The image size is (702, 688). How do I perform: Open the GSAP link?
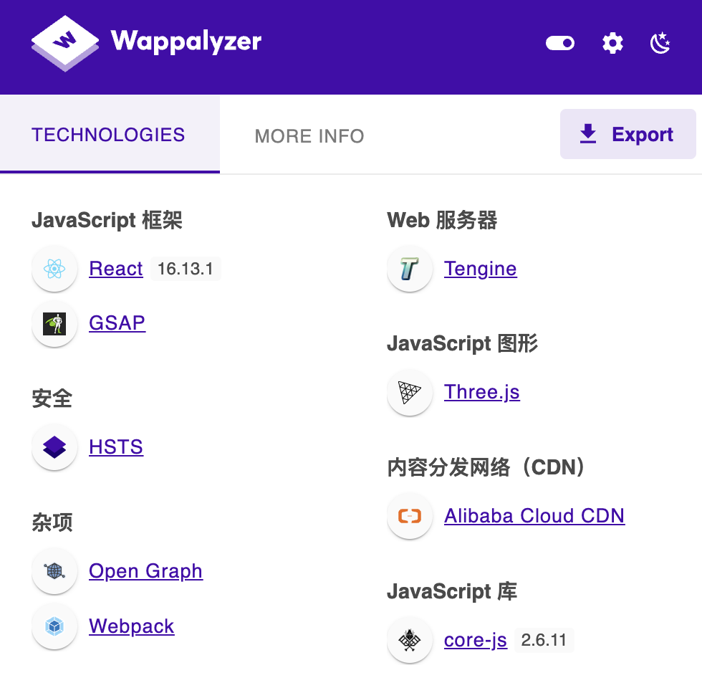117,323
